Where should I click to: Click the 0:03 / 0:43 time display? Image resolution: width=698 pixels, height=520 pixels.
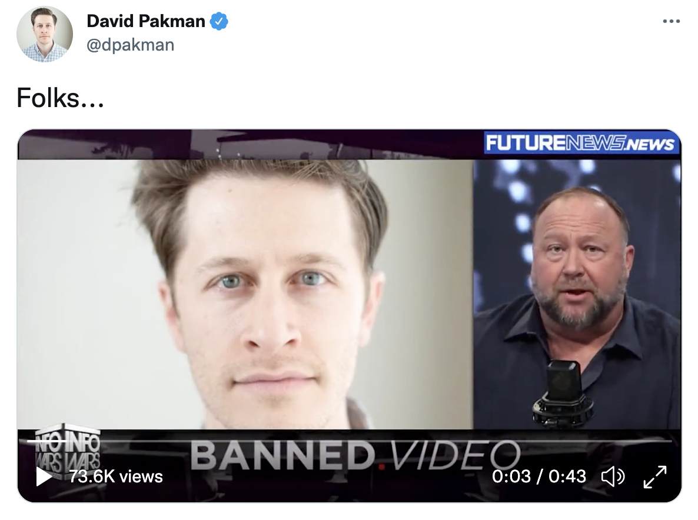click(539, 476)
